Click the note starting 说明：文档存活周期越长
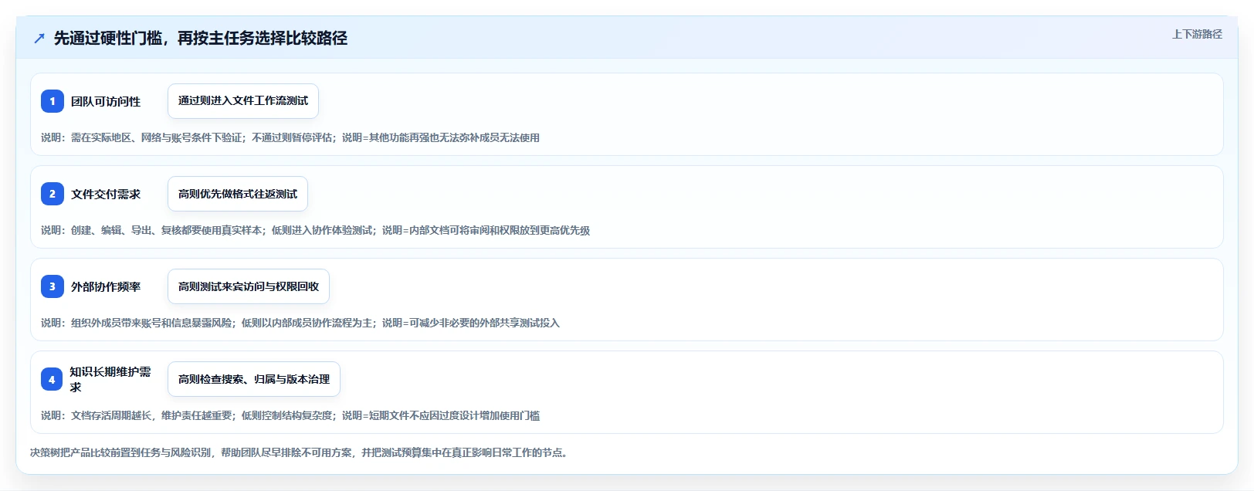1254x491 pixels. coord(290,415)
